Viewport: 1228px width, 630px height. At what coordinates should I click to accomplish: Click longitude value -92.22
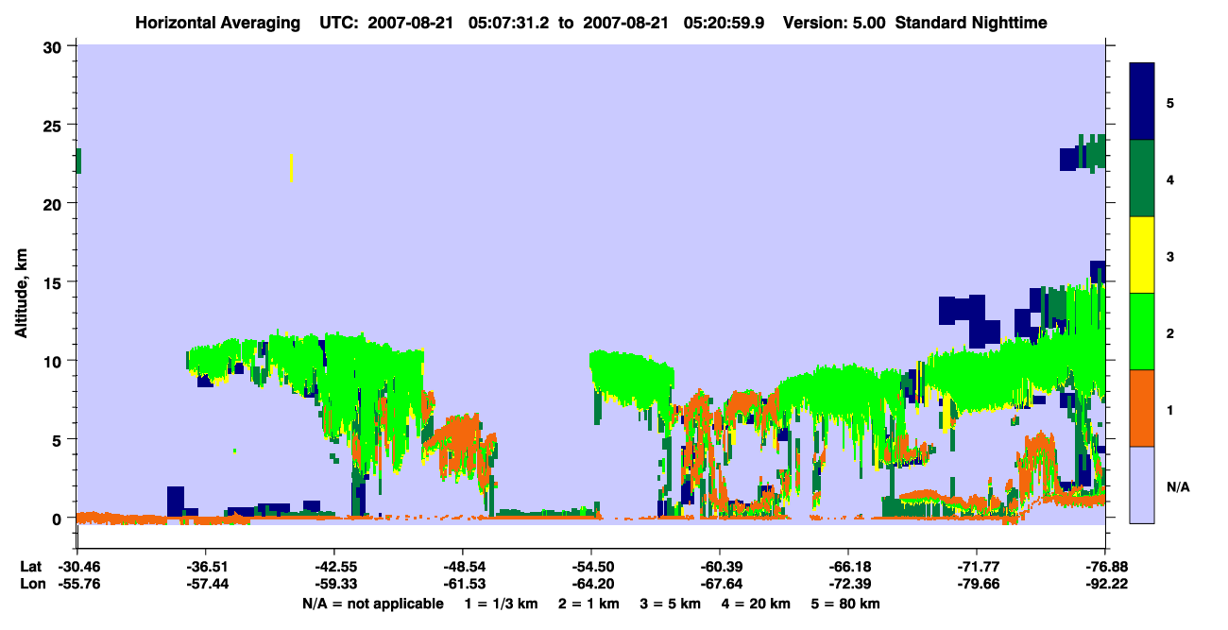point(1105,585)
